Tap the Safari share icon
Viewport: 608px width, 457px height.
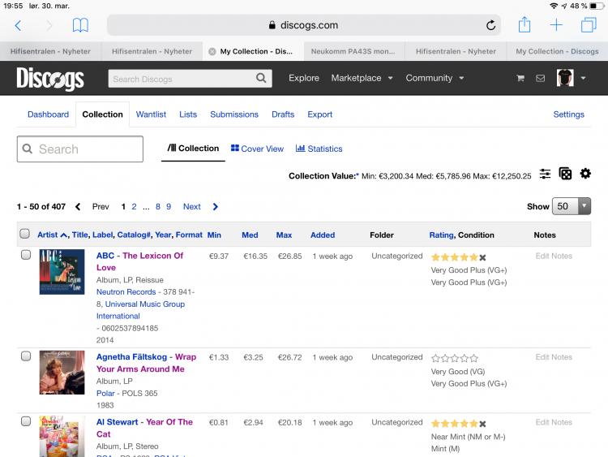[x=525, y=25]
